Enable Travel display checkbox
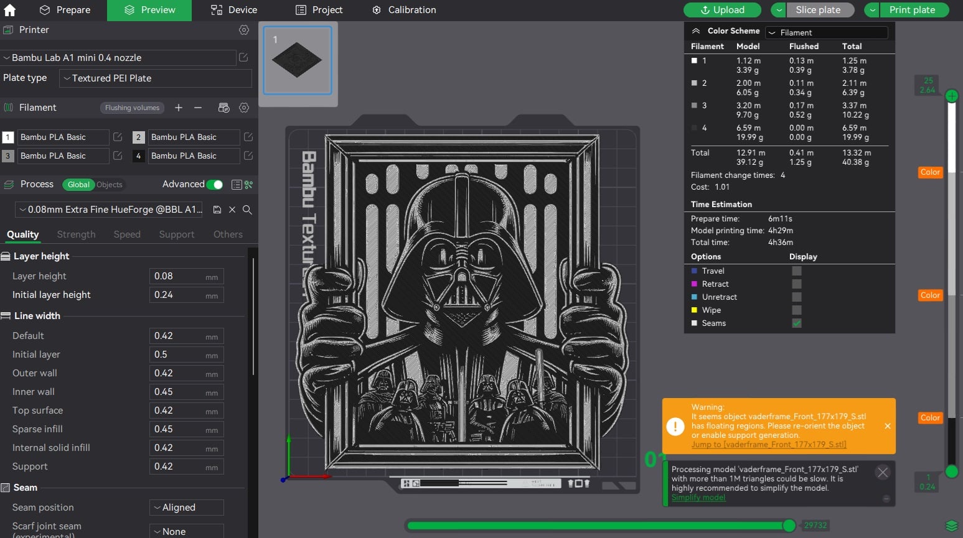963x538 pixels. [x=797, y=271]
